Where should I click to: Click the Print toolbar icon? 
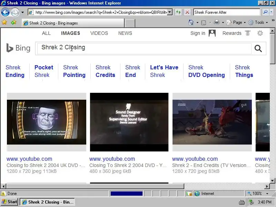click(x=217, y=22)
